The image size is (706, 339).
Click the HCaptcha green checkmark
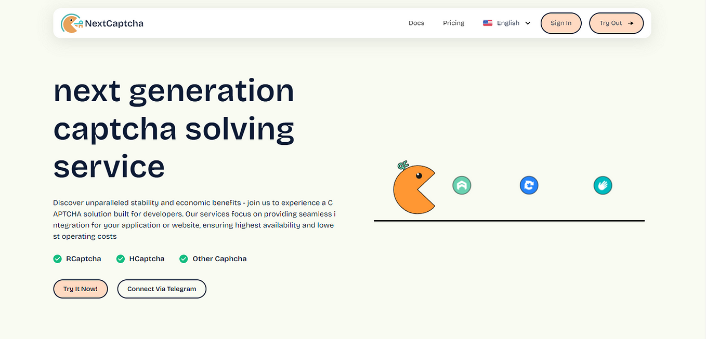[121, 259]
